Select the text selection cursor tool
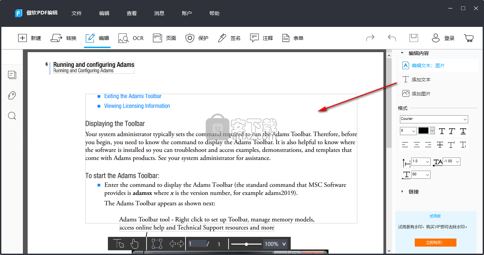The height and width of the screenshot is (255, 484). (119, 244)
